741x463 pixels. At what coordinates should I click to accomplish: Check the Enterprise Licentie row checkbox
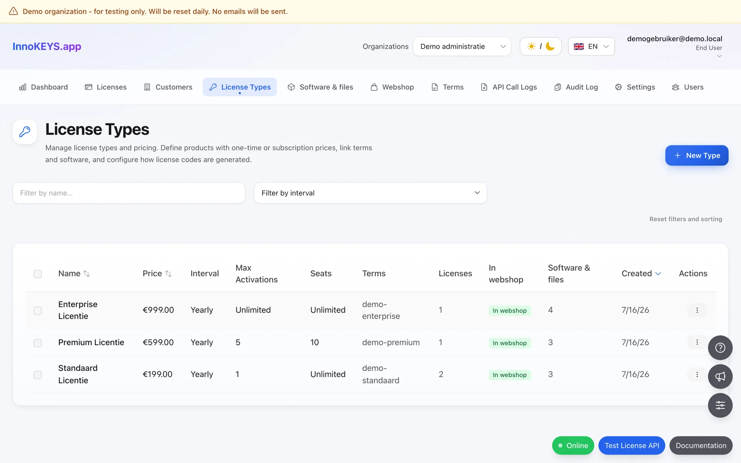tap(37, 310)
